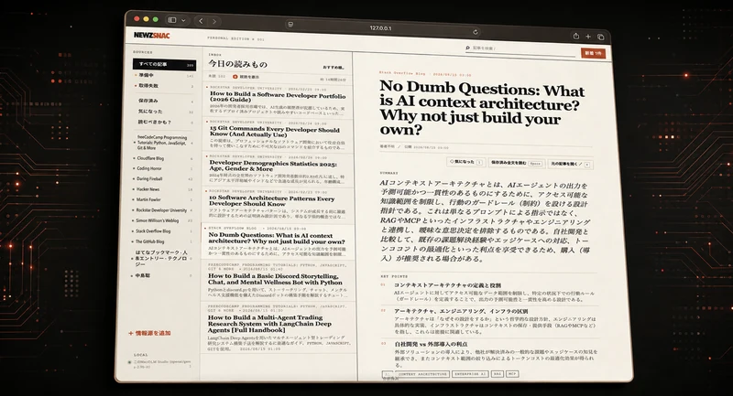Toggle the Safari sidebar icon
This screenshot has height=396, width=733.
coord(172,20)
